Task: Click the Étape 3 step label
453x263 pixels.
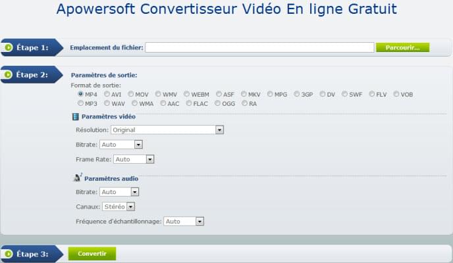Action: 32,254
